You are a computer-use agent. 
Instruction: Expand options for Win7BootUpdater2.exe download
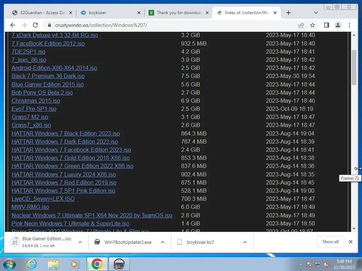pyautogui.click(x=163, y=242)
